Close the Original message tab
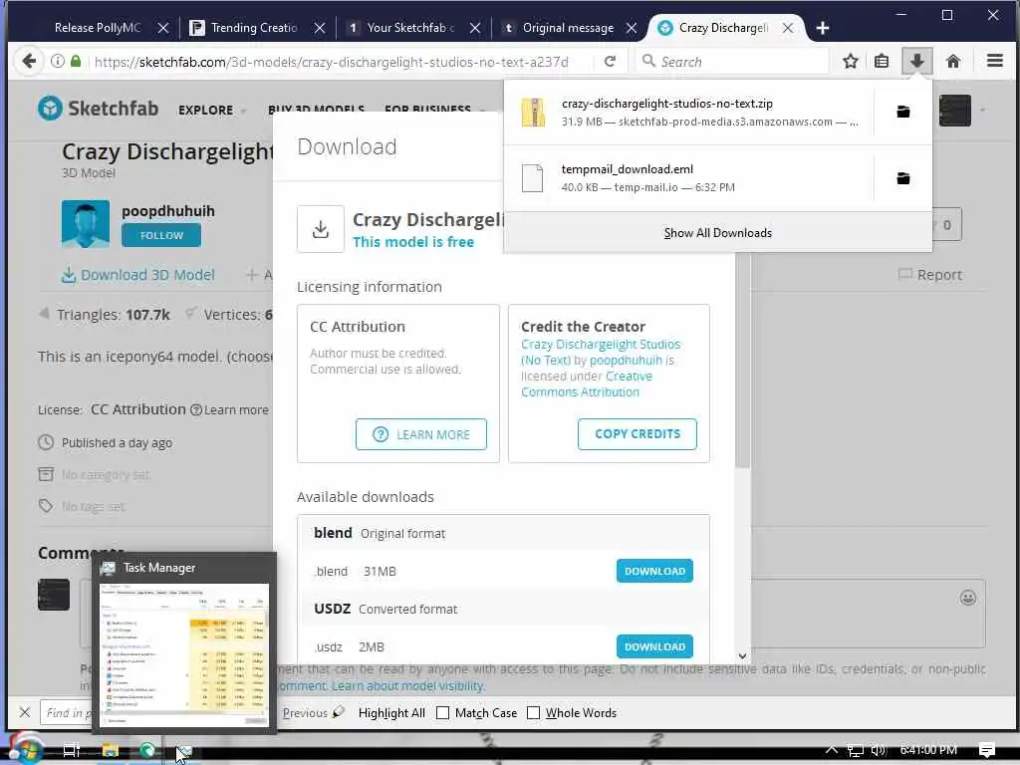 click(x=631, y=28)
